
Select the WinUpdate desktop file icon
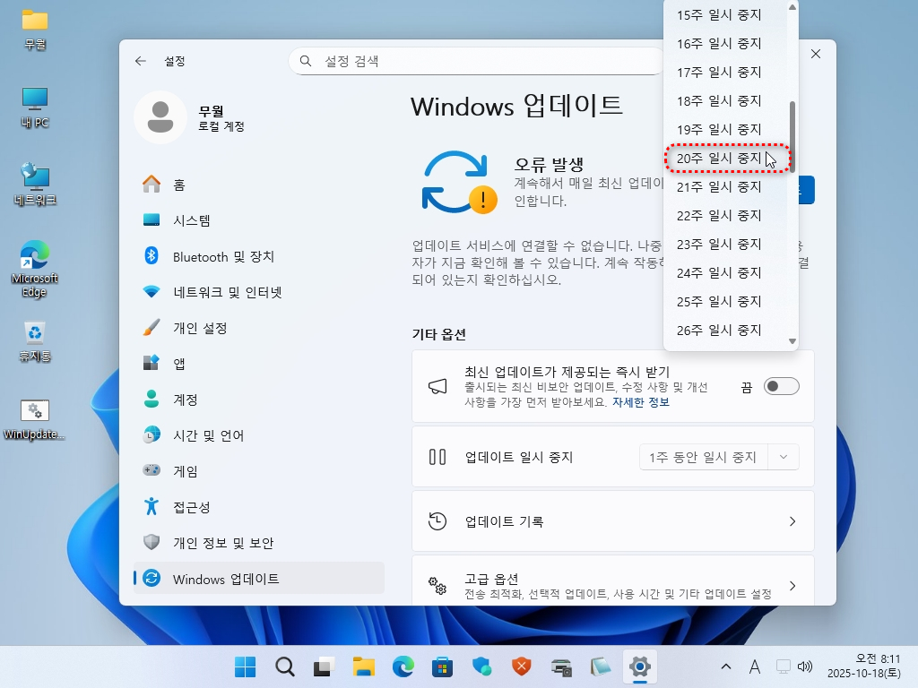(x=34, y=420)
